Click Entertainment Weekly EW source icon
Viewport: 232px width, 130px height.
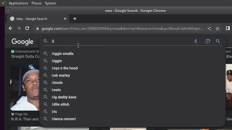click(x=13, y=52)
